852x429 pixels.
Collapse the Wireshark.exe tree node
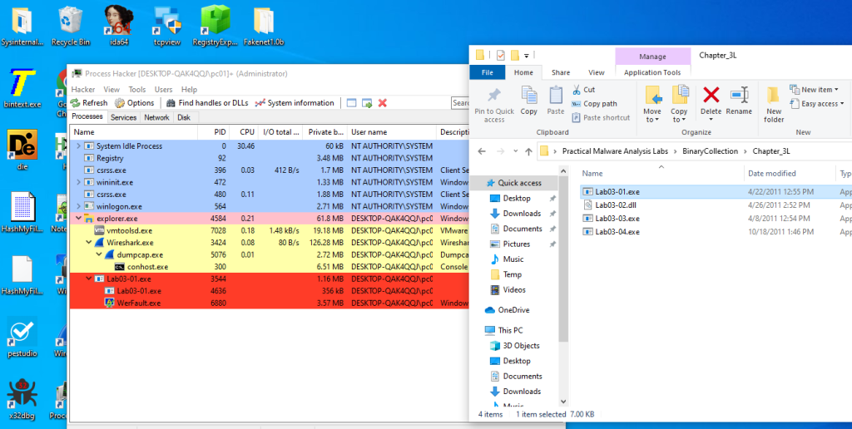tap(88, 243)
